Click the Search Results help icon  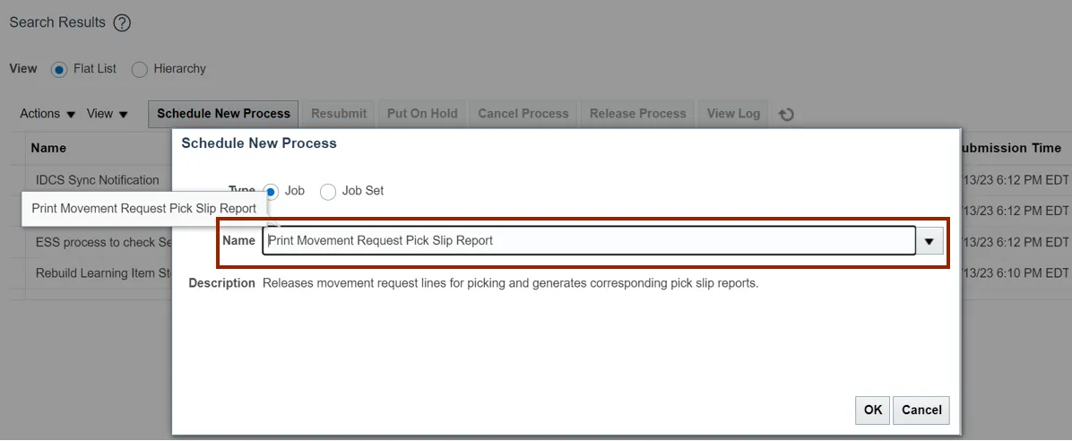point(122,23)
